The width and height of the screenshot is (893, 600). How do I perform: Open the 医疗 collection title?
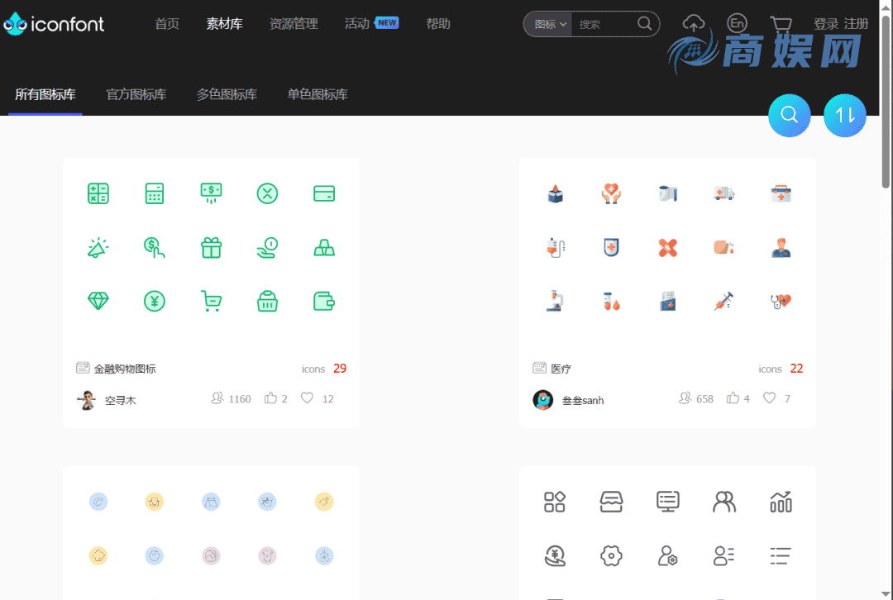click(561, 369)
